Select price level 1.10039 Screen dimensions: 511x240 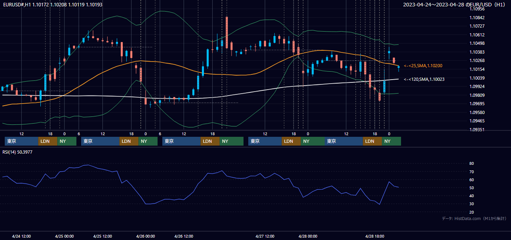point(477,78)
